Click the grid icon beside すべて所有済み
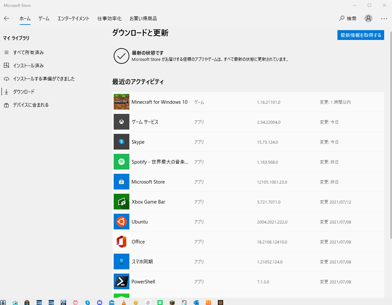The height and width of the screenshot is (305, 392). tap(7, 52)
